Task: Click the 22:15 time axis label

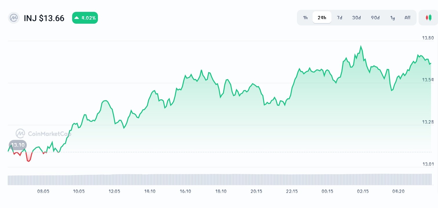Action: (x=292, y=191)
